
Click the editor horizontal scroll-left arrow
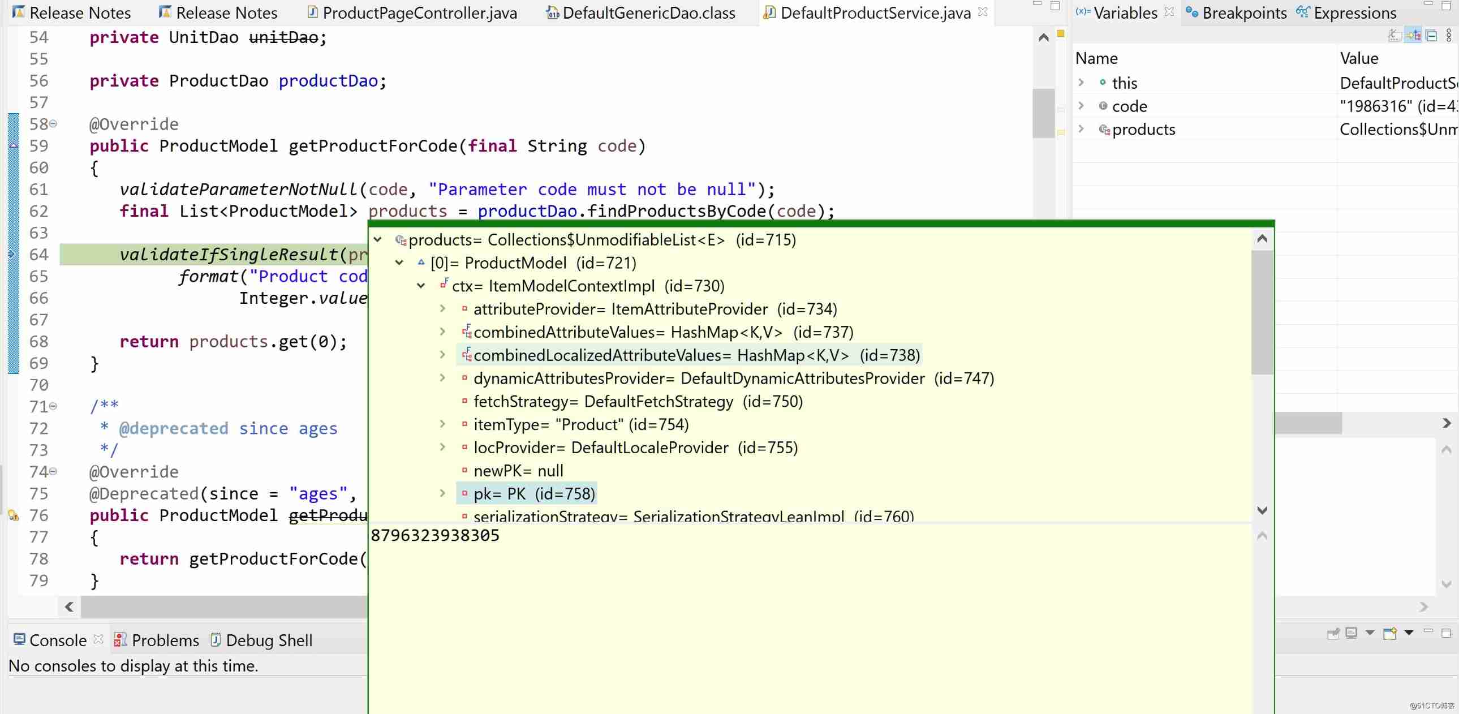69,607
